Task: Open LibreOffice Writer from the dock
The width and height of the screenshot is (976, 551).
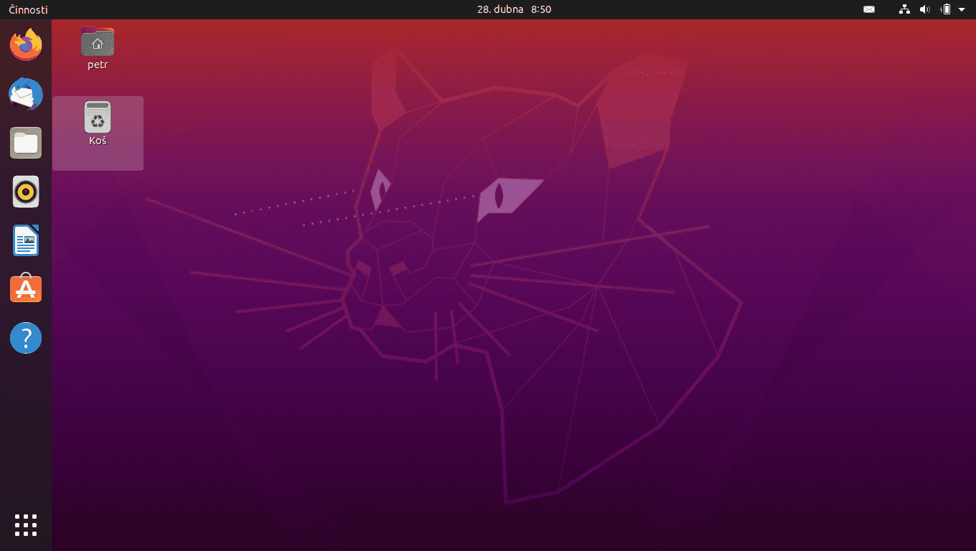Action: pos(26,240)
